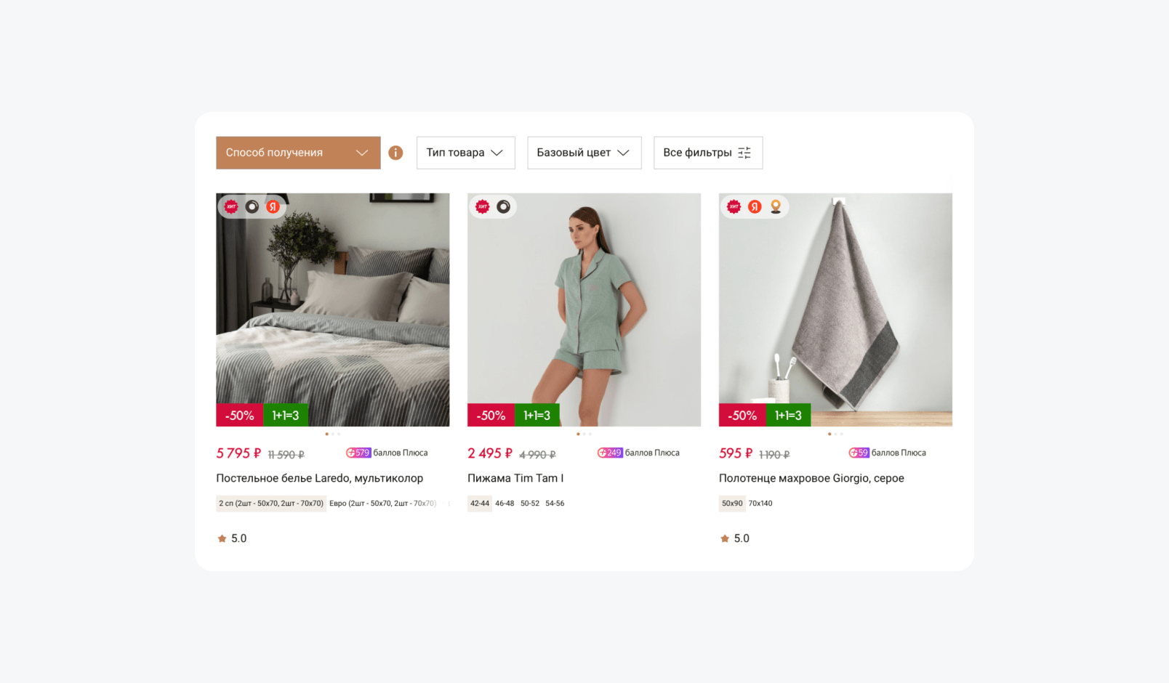Image resolution: width=1169 pixels, height=683 pixels.
Task: Click the star rating under the towel product
Action: pyautogui.click(x=734, y=538)
